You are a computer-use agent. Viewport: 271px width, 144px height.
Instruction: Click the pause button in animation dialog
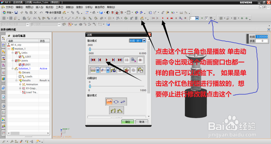pos(127,60)
